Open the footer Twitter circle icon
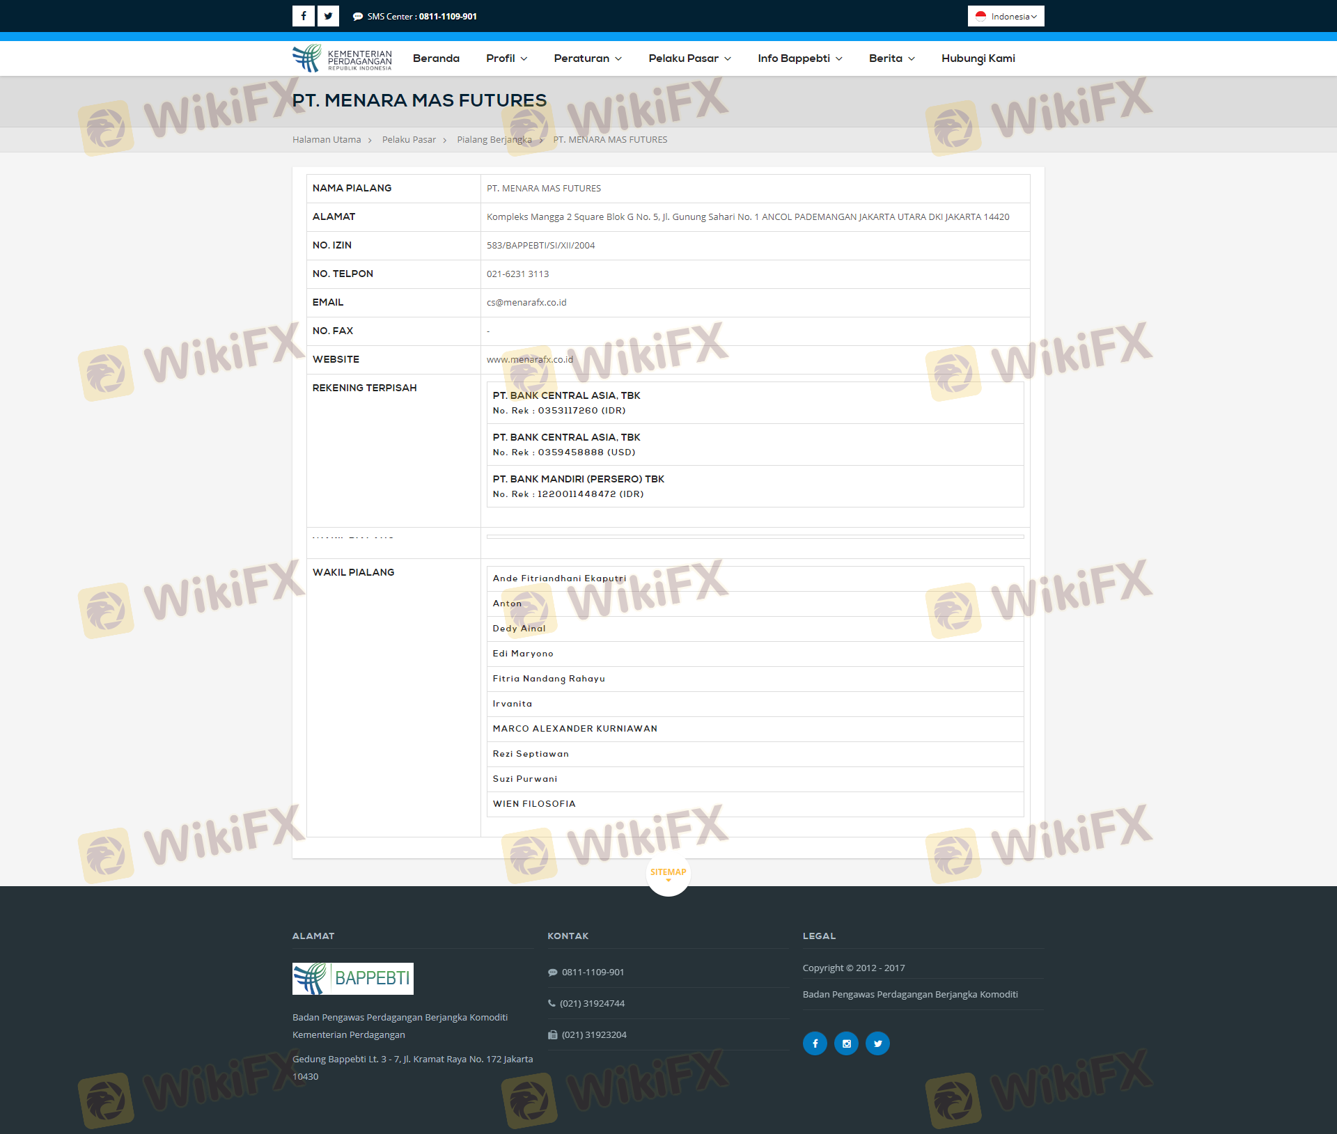This screenshot has height=1134, width=1337. pyautogui.click(x=877, y=1043)
